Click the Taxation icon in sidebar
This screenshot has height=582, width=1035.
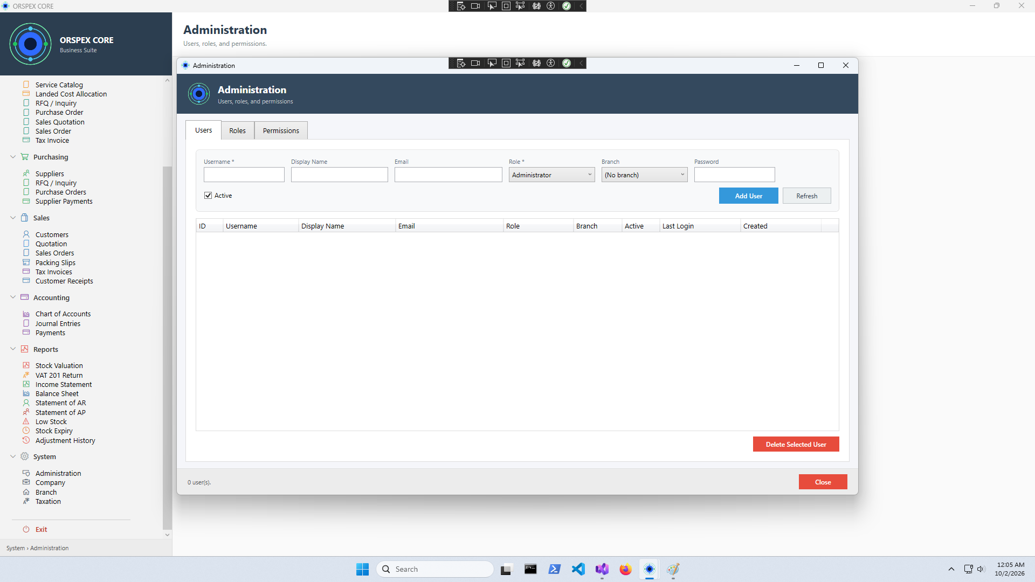[x=26, y=501]
